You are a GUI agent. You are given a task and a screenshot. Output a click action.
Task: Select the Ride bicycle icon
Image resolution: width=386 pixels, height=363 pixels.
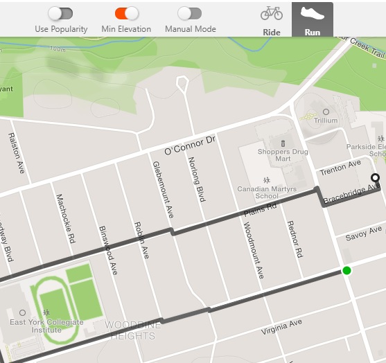272,13
